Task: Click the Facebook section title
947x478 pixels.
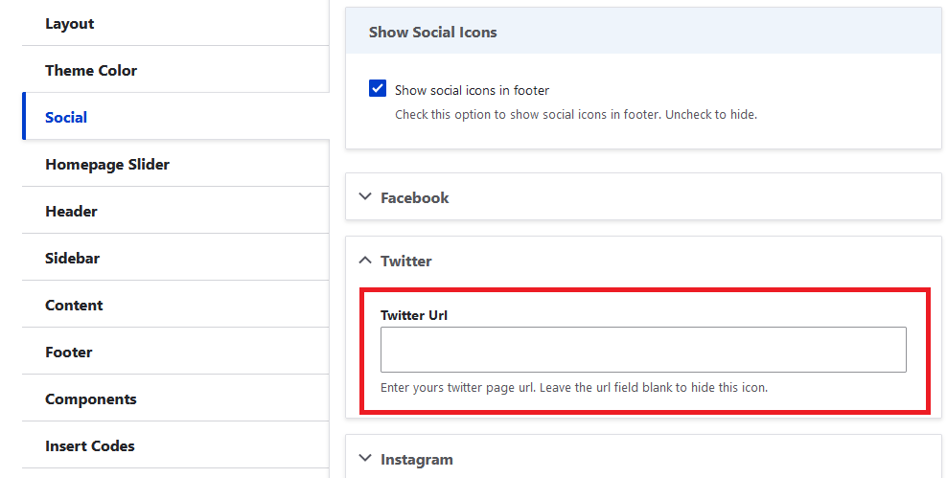Action: pyautogui.click(x=415, y=198)
